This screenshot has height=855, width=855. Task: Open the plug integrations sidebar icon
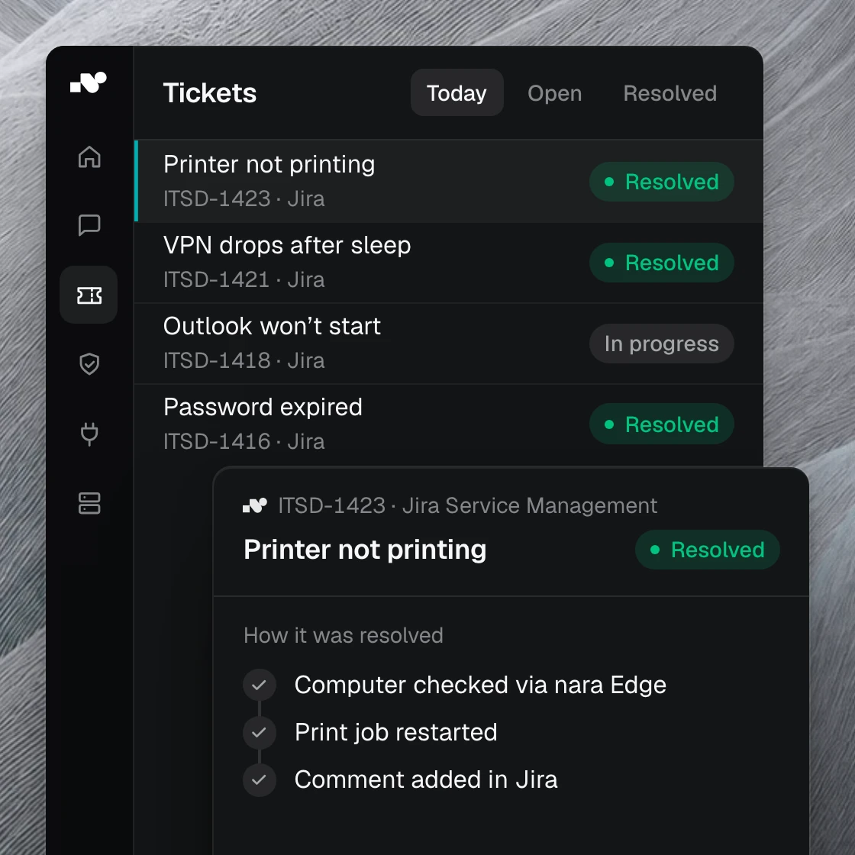[x=89, y=434]
